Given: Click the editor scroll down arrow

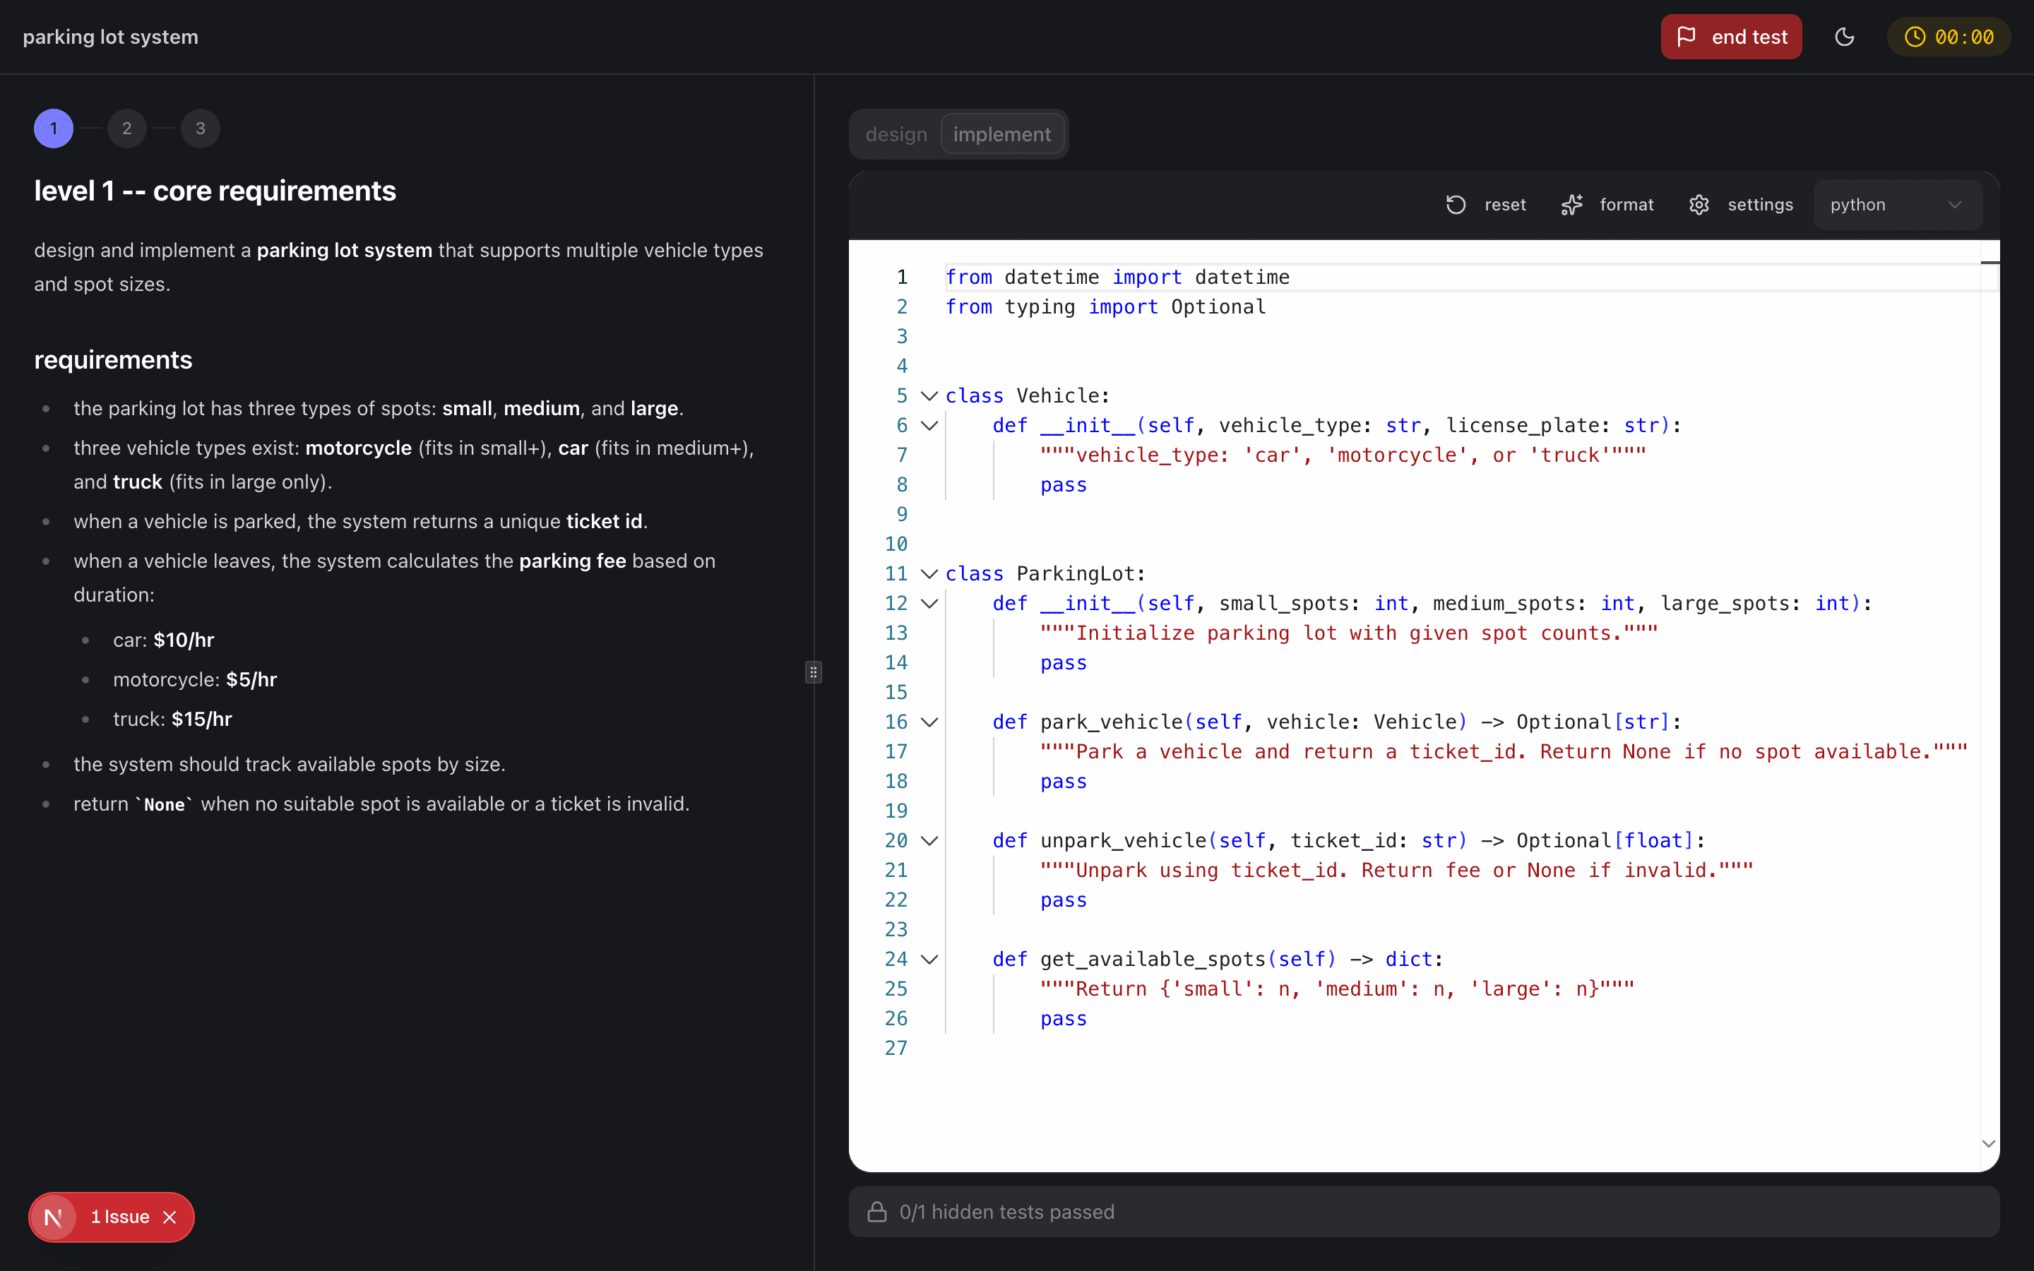Looking at the screenshot, I should pyautogui.click(x=1988, y=1143).
